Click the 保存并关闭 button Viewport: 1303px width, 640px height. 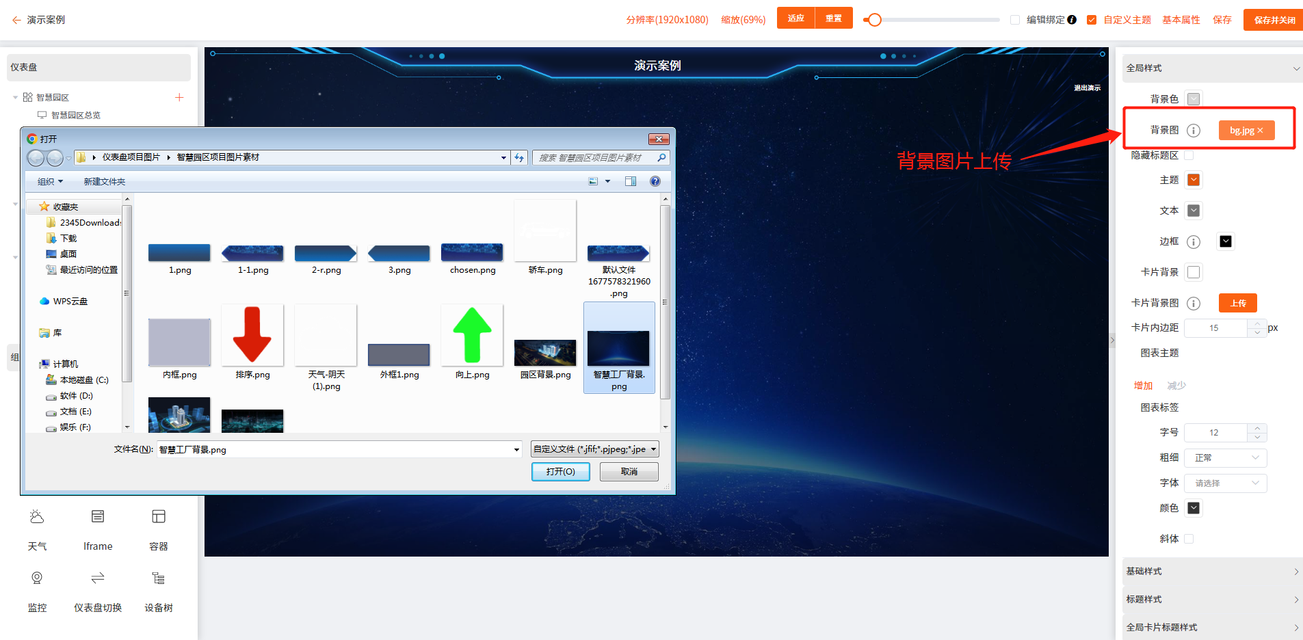(1274, 20)
